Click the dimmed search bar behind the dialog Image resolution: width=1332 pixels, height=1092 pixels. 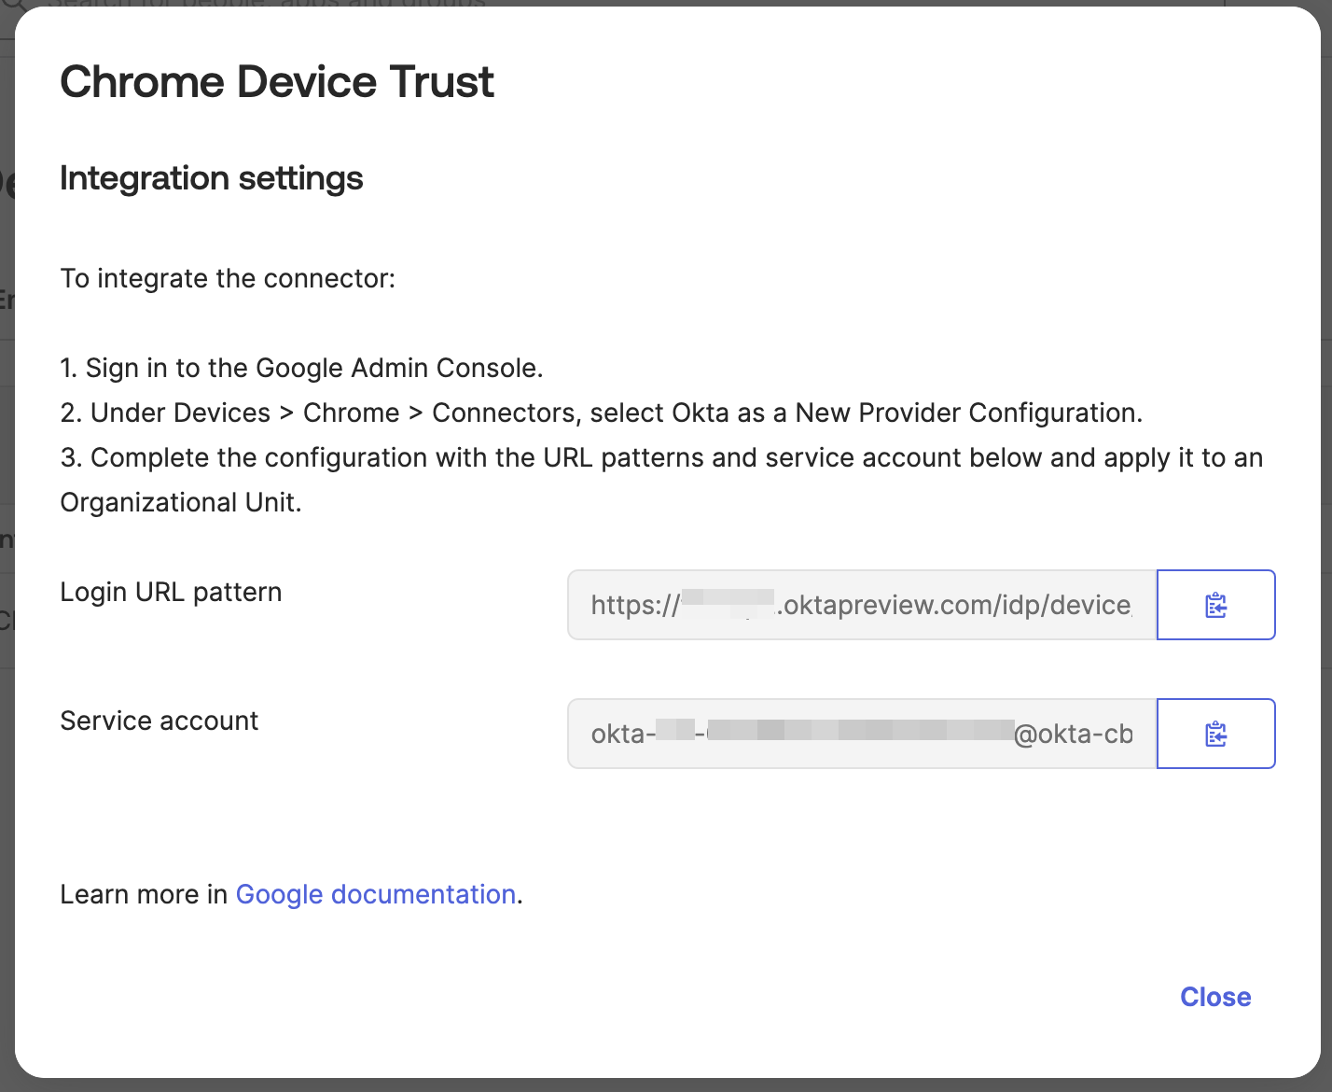pos(280,4)
